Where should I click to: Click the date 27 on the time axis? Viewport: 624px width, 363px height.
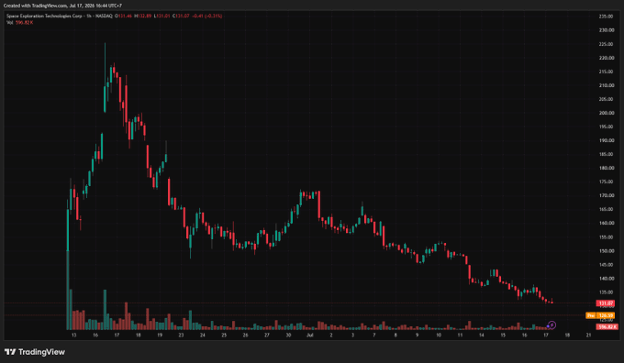(267, 335)
